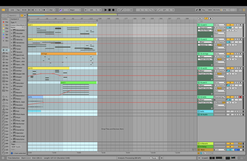Solo the pad 1 track

coord(236,25)
